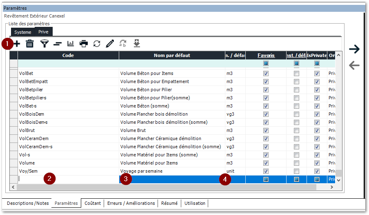Click the right arrow navigation button
Screen dimensions: 369x215
(x=354, y=49)
